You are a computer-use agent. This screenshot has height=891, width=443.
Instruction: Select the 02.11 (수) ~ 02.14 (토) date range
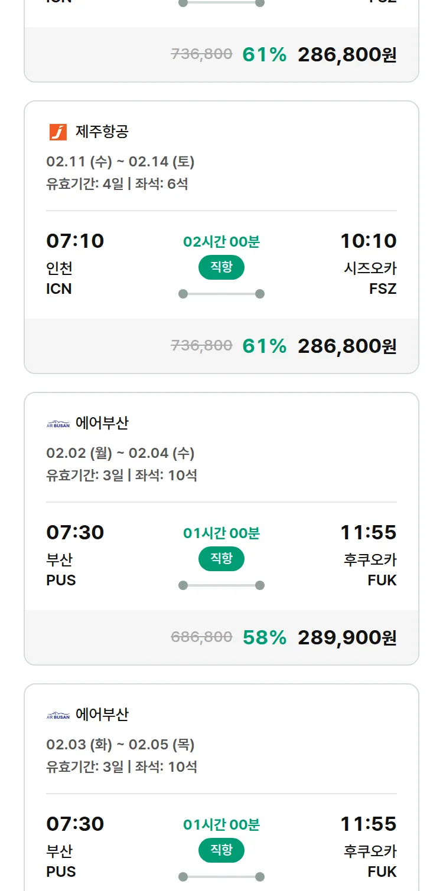120,162
